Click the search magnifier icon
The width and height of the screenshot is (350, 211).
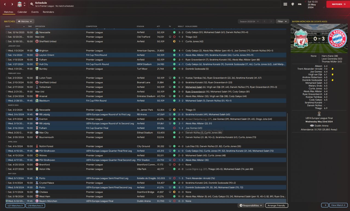(x=32, y=4)
